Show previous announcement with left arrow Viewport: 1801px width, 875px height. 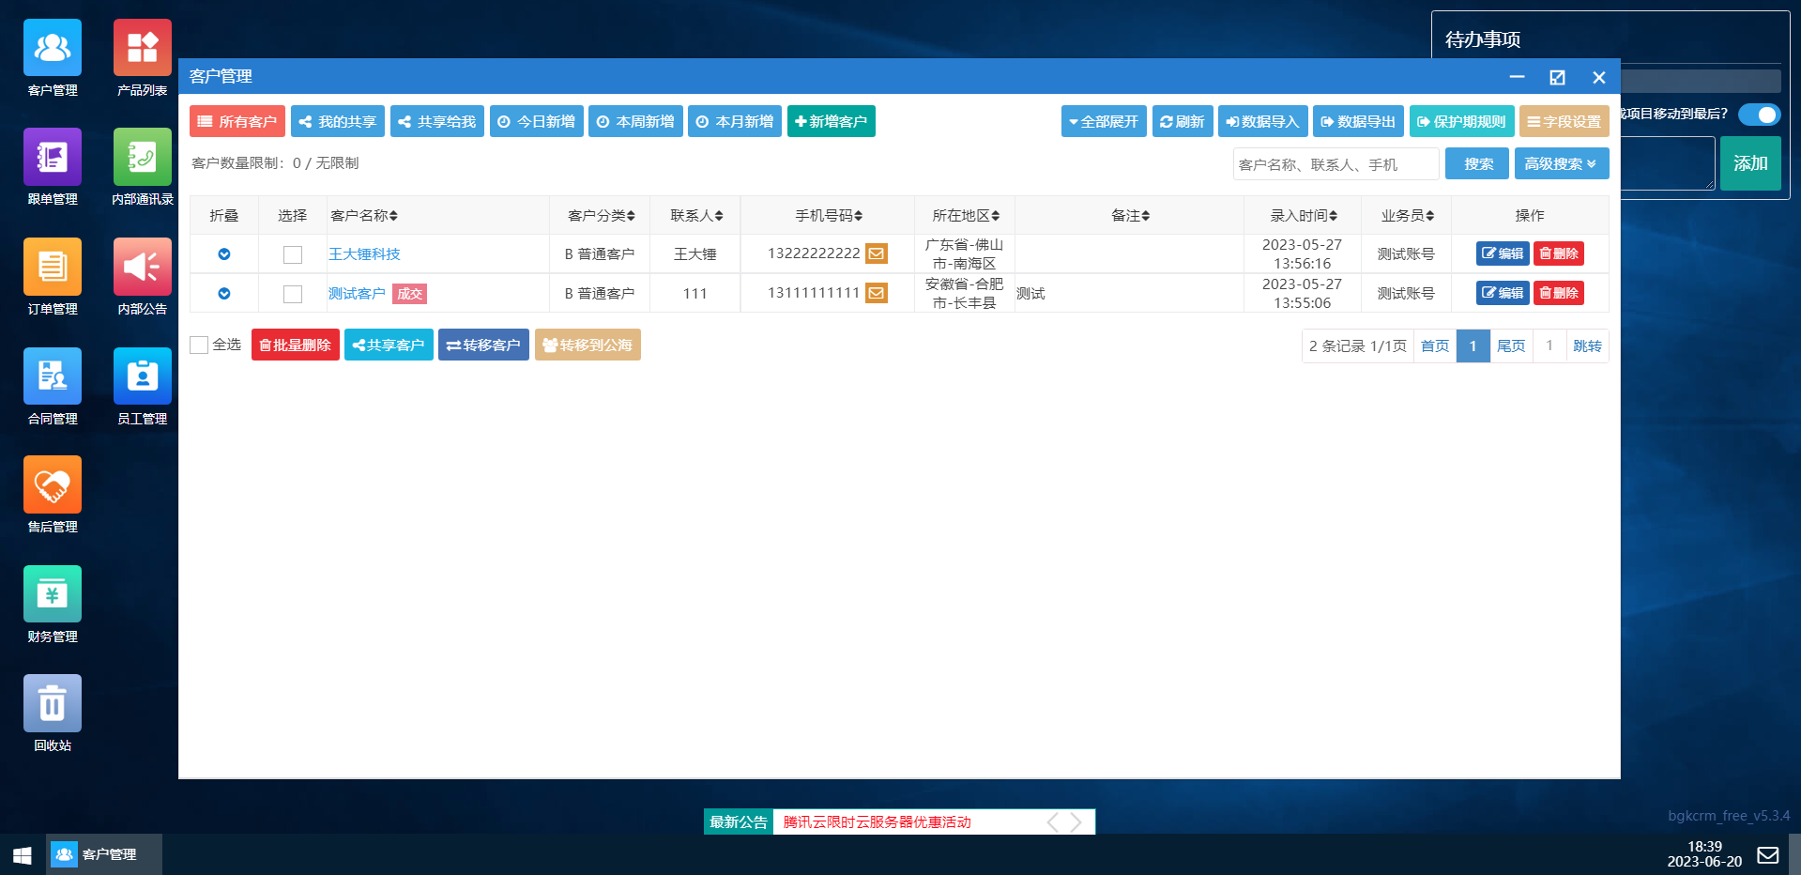point(1052,822)
